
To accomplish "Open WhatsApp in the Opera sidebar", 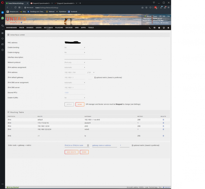I will click(x=3, y=18).
